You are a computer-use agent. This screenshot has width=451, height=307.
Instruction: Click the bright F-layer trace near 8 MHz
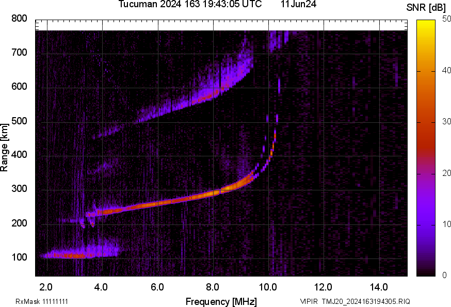coord(213,193)
